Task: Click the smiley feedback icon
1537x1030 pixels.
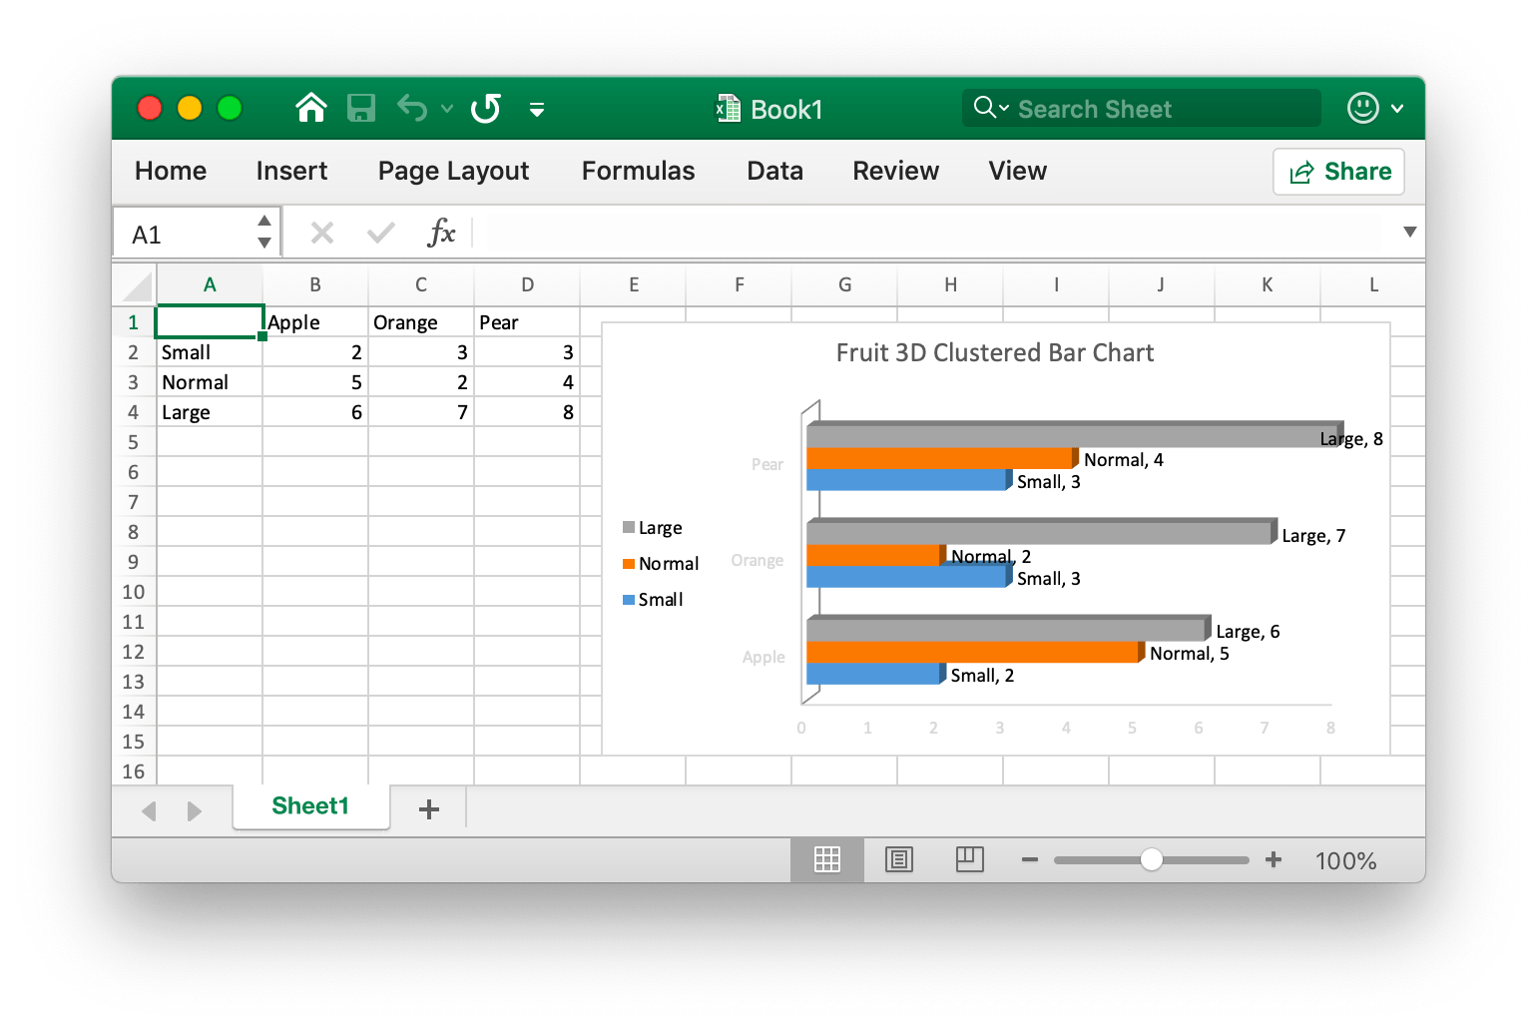Action: pyautogui.click(x=1362, y=108)
